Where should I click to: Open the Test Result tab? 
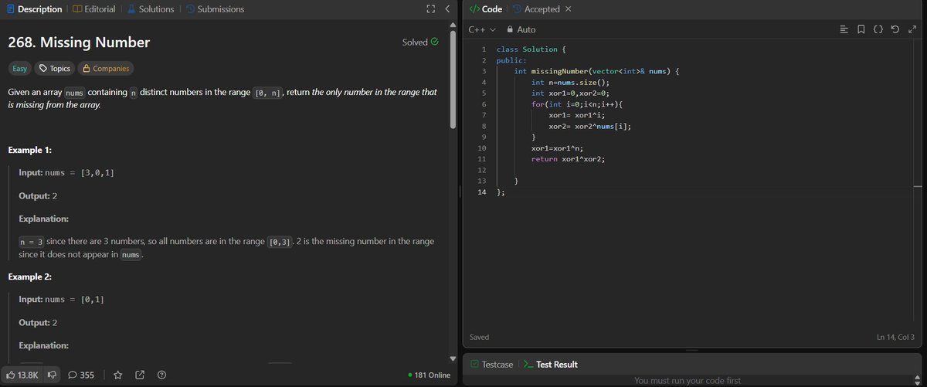tap(550, 364)
